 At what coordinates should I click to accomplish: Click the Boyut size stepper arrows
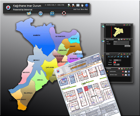tap(118, 65)
